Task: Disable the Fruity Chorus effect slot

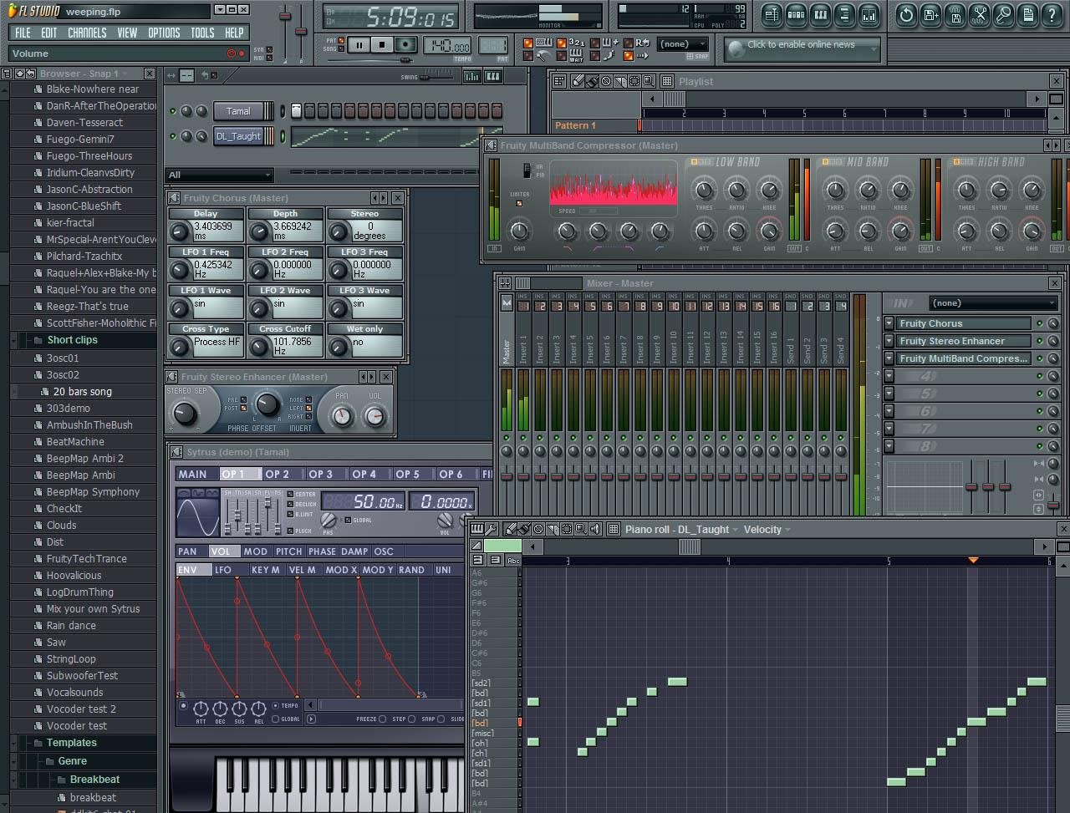Action: 1039,323
